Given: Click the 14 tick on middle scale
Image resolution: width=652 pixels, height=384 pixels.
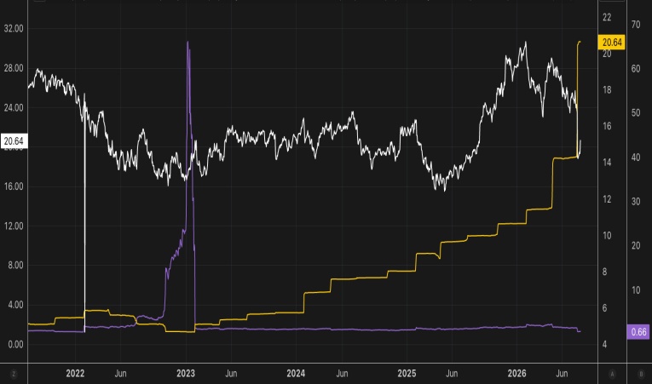Looking at the screenshot, I should click(x=607, y=162).
